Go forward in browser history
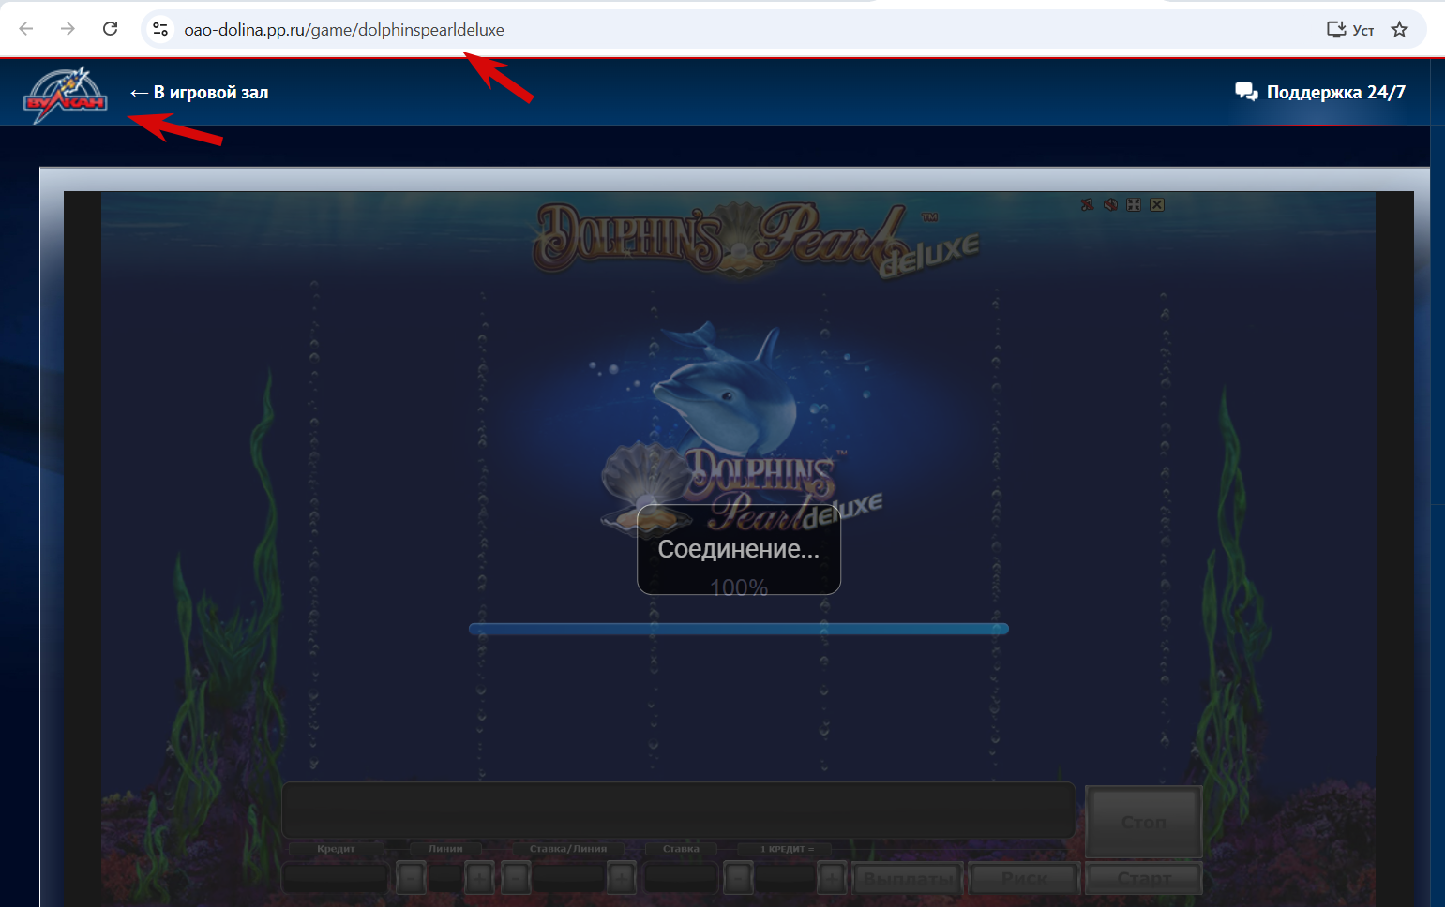The height and width of the screenshot is (907, 1445). click(x=68, y=29)
